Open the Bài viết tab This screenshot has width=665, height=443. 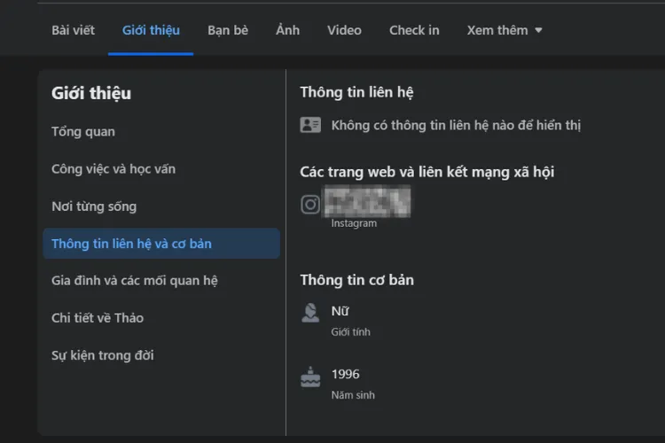click(73, 30)
